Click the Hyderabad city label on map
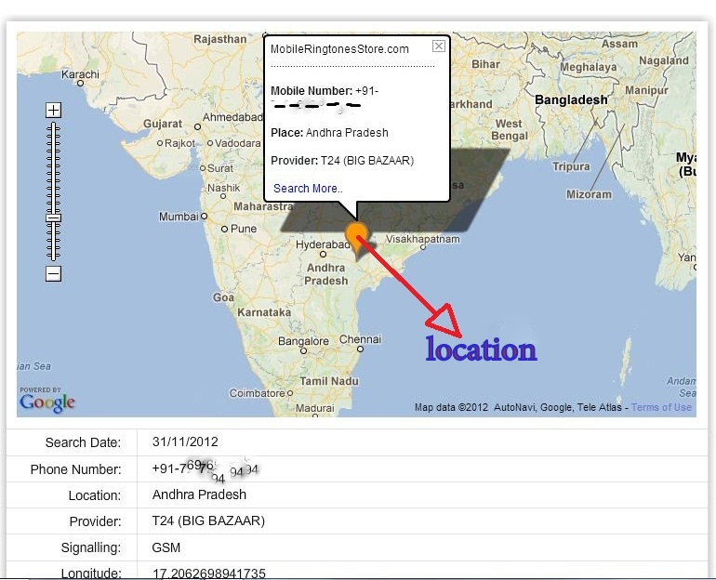Screen dimensions: 716x580 323,244
